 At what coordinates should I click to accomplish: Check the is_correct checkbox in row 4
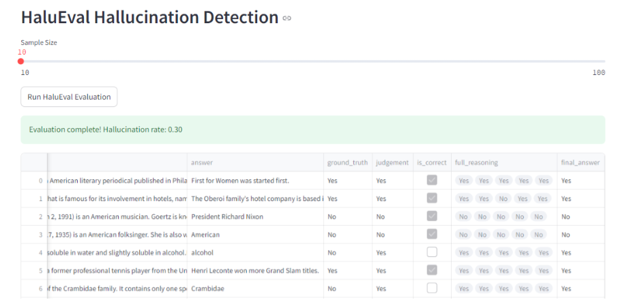click(x=431, y=252)
